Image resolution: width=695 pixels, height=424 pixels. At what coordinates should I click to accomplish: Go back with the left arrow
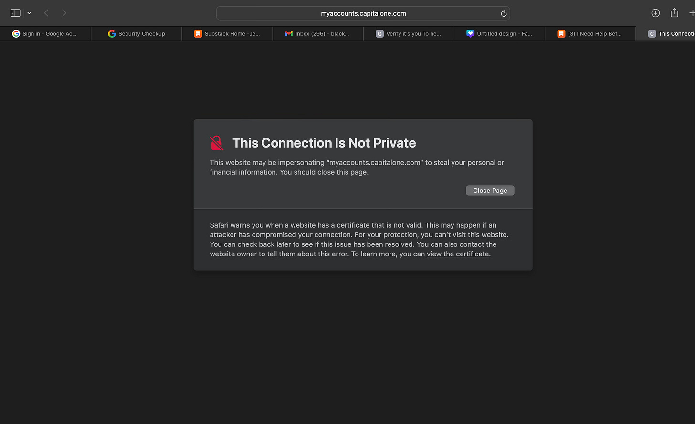(46, 13)
